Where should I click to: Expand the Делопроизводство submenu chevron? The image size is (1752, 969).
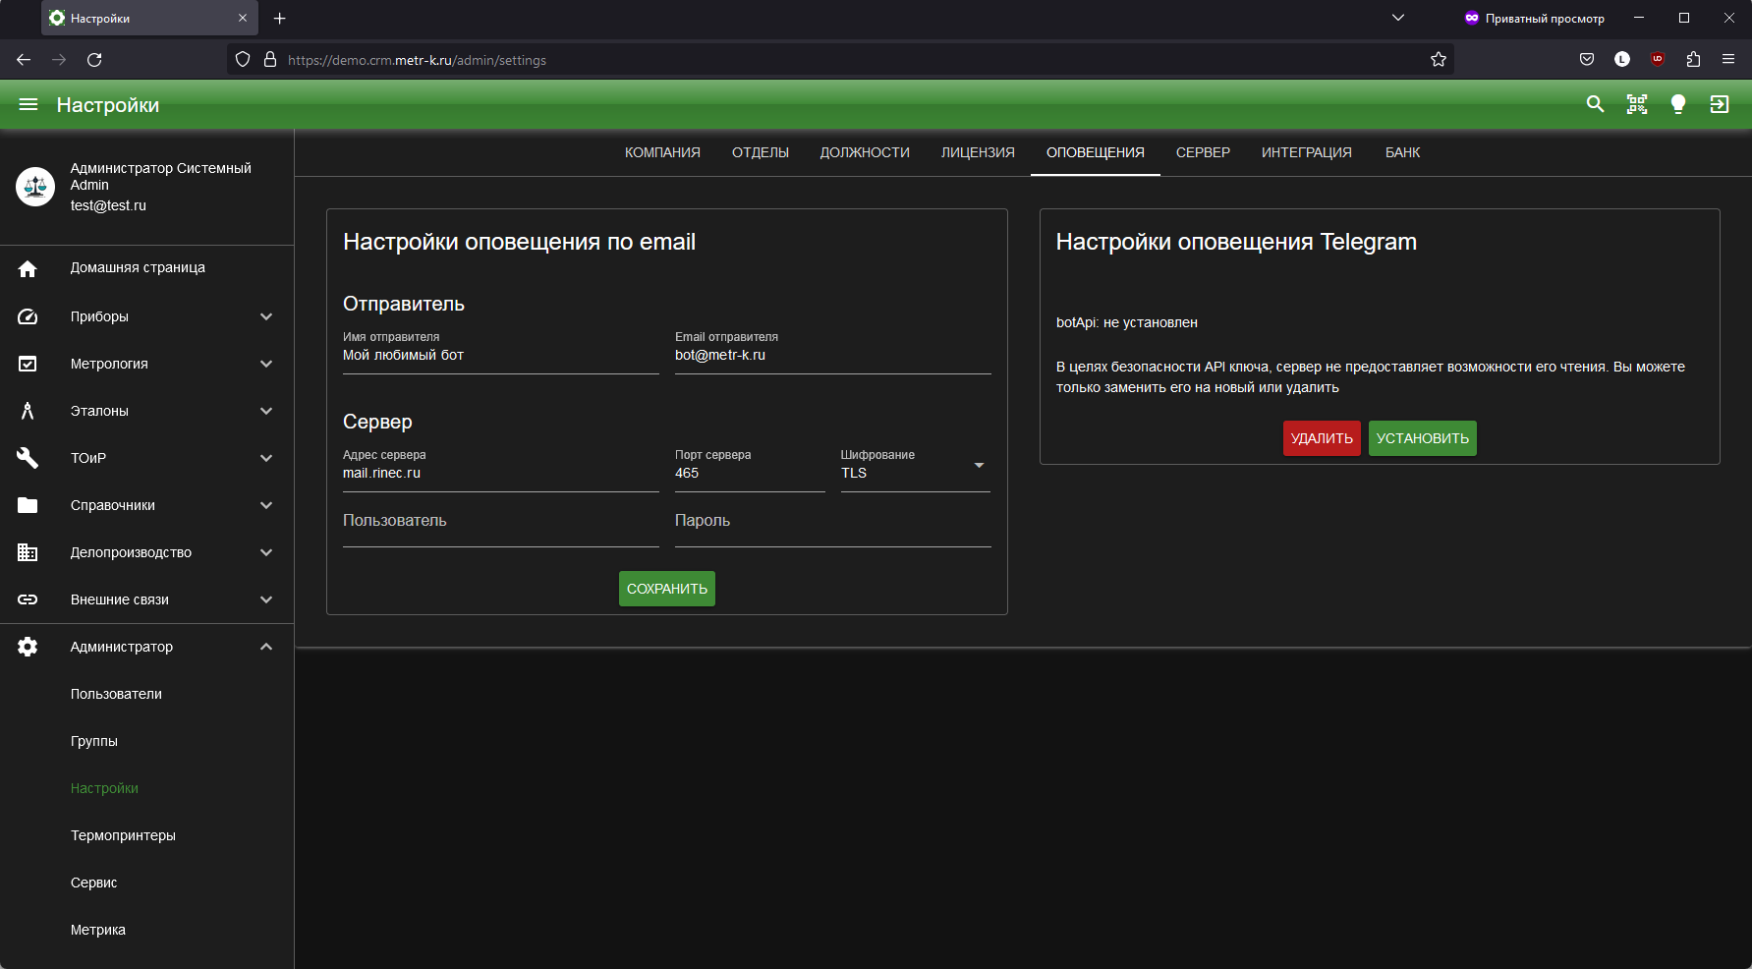[x=266, y=552]
